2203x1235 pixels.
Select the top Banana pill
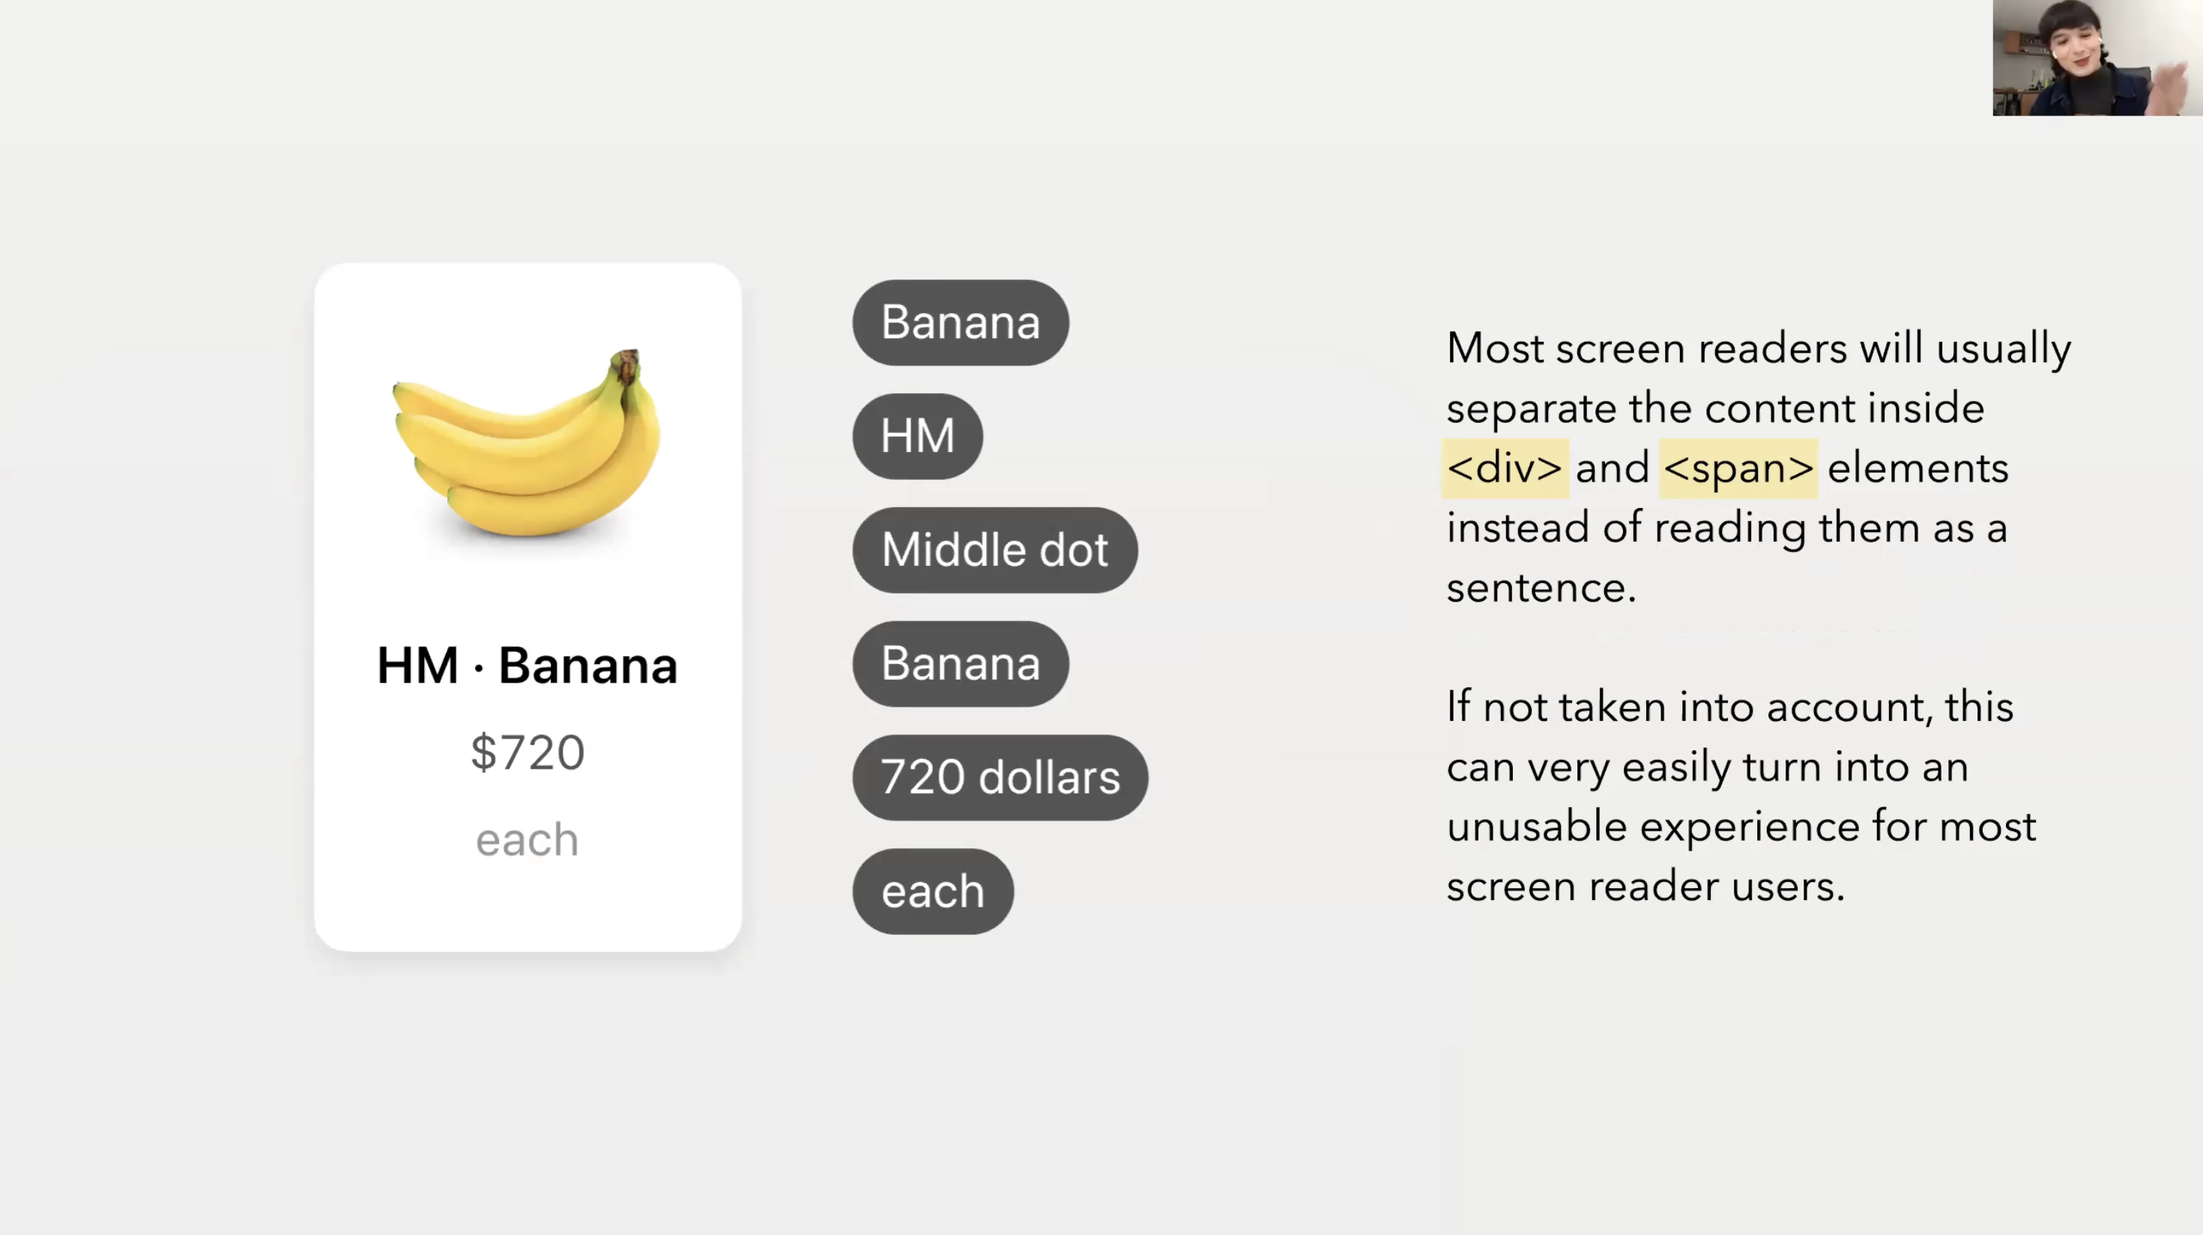(961, 322)
